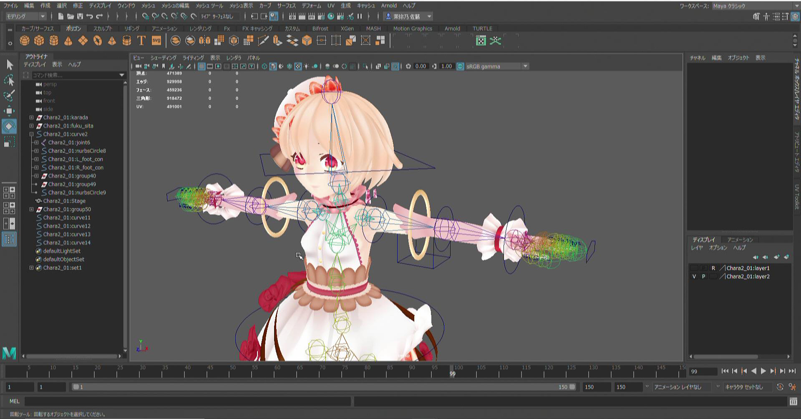Create a polygon cube from shelf

click(x=39, y=40)
